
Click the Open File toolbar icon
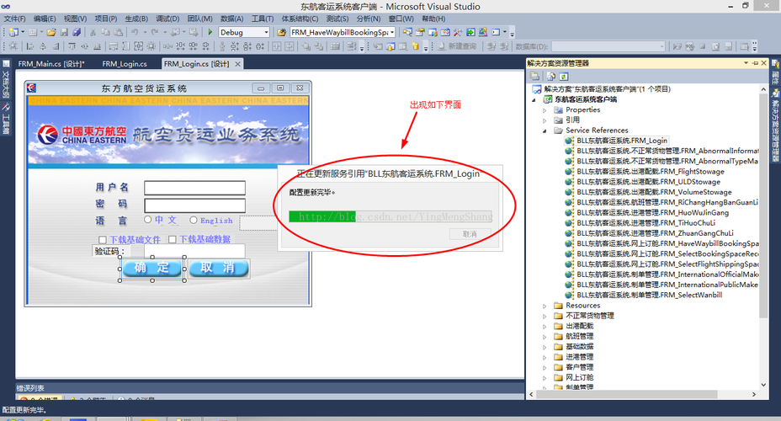(50, 32)
